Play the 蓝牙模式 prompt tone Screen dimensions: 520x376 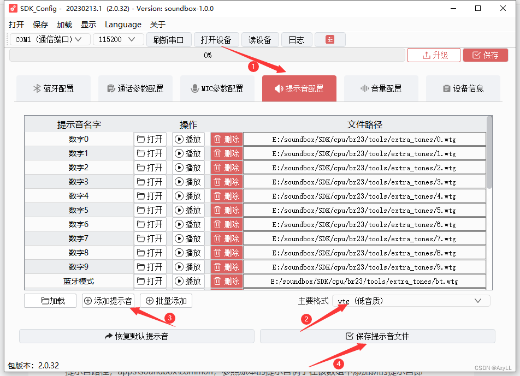(x=188, y=281)
